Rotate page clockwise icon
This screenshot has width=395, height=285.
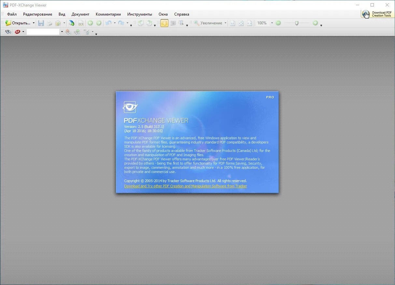pos(149,23)
